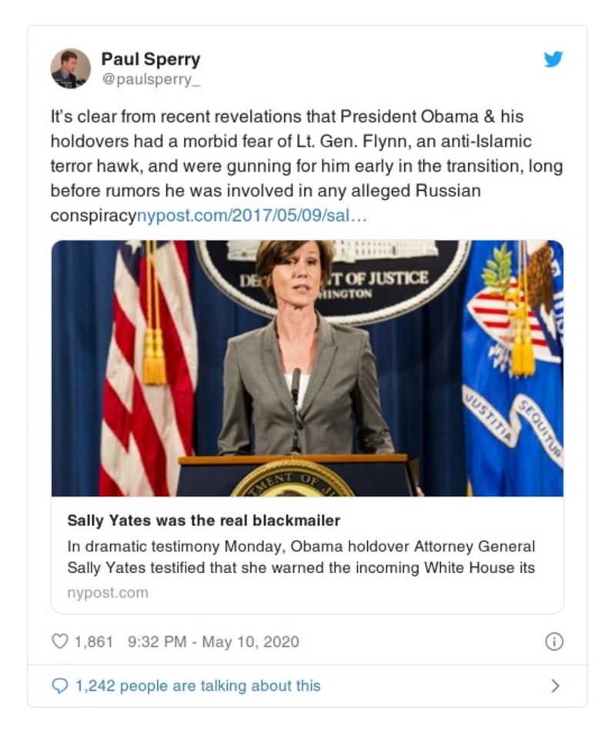615x737 pixels.
Task: Like the tweet with the heart icon
Action: tap(59, 641)
